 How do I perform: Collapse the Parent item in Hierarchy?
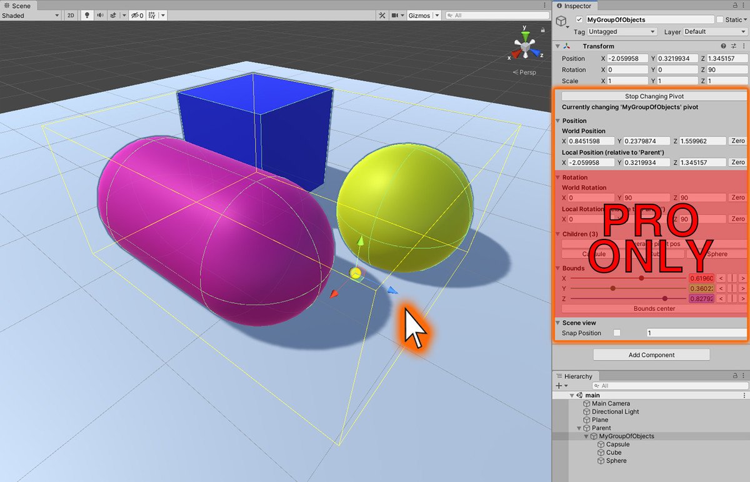[x=579, y=428]
